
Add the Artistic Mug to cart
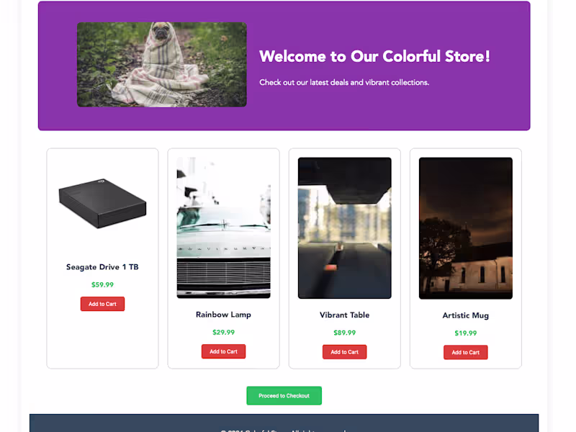point(465,352)
